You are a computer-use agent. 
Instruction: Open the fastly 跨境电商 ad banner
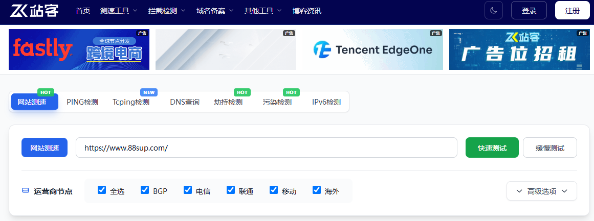coord(79,50)
